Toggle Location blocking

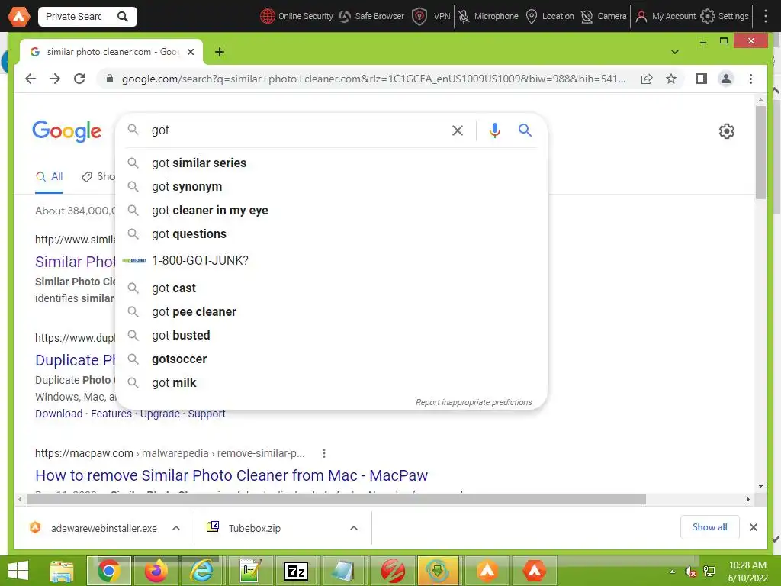coord(550,17)
